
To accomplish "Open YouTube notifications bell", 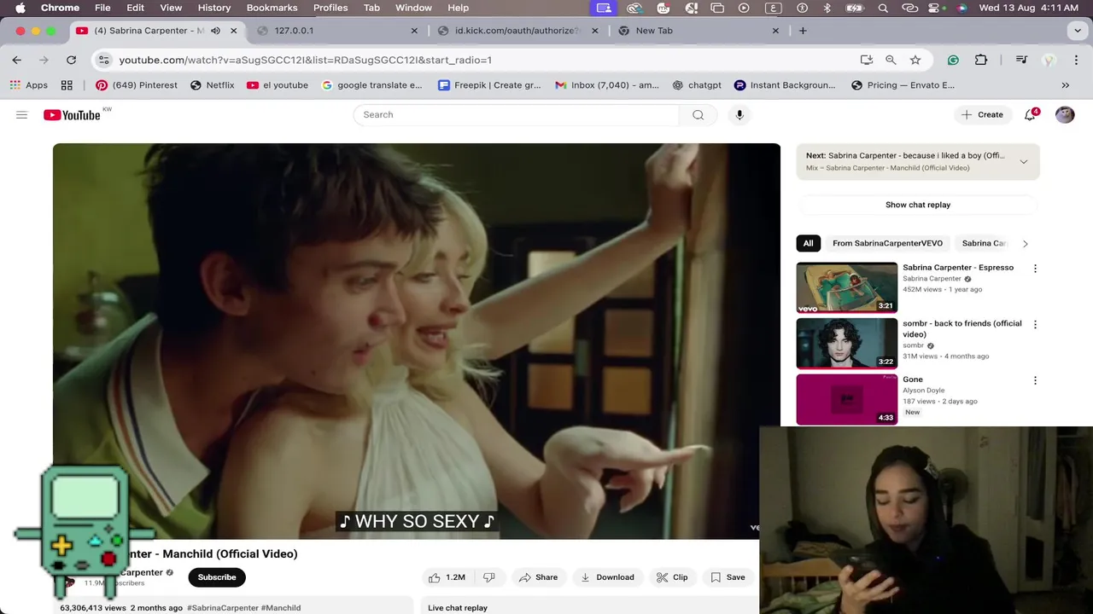I will coord(1031,114).
